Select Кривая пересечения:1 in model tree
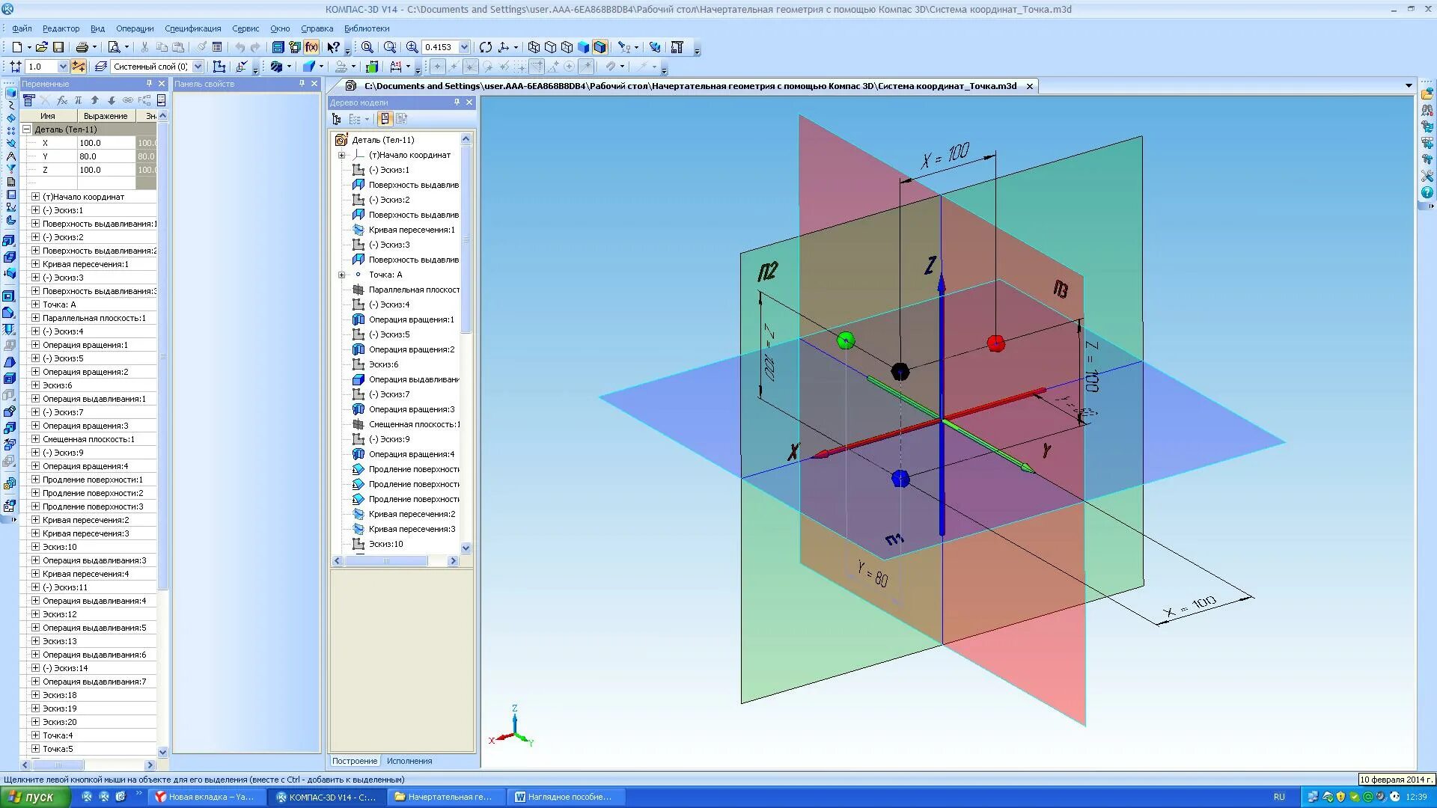The image size is (1437, 808). click(x=411, y=230)
